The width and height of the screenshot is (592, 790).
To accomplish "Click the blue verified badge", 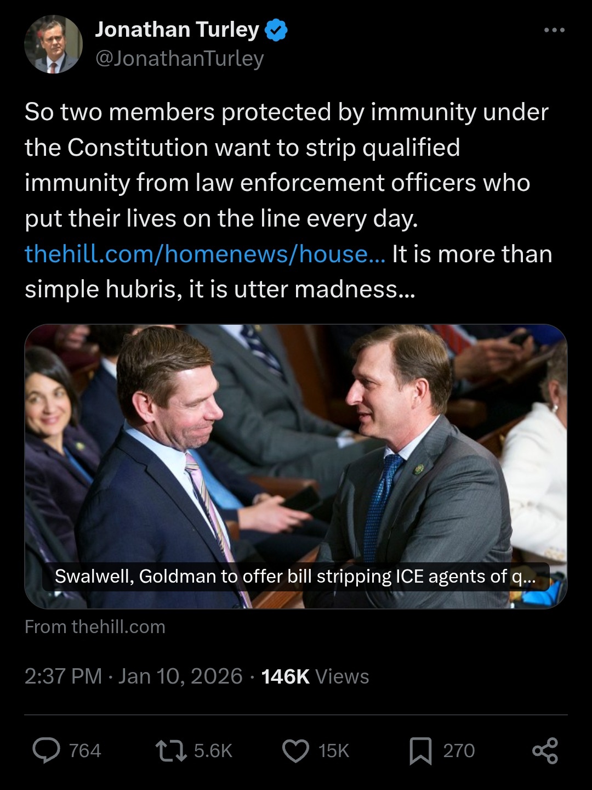I will click(x=276, y=30).
